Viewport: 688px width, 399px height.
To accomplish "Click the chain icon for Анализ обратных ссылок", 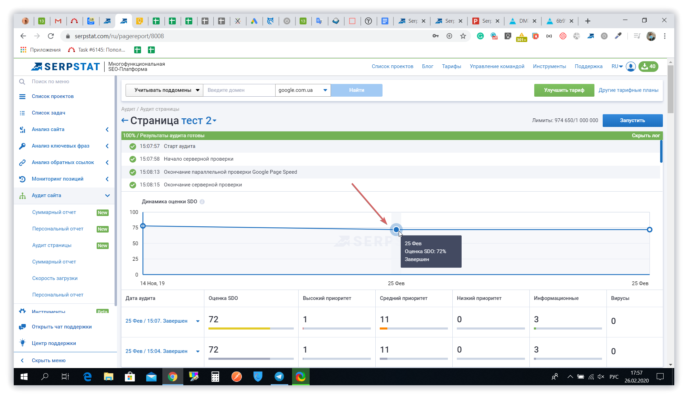I will click(22, 162).
